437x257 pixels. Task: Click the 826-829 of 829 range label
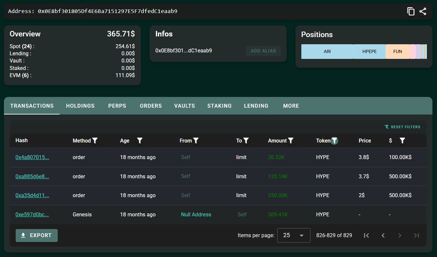(334, 236)
